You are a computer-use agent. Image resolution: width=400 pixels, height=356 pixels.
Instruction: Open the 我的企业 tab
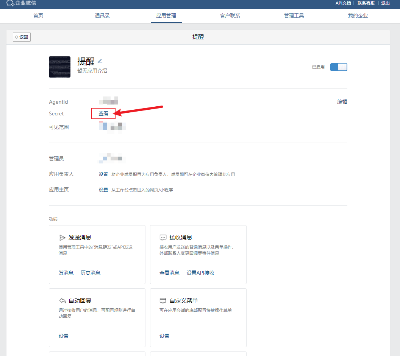tap(358, 16)
